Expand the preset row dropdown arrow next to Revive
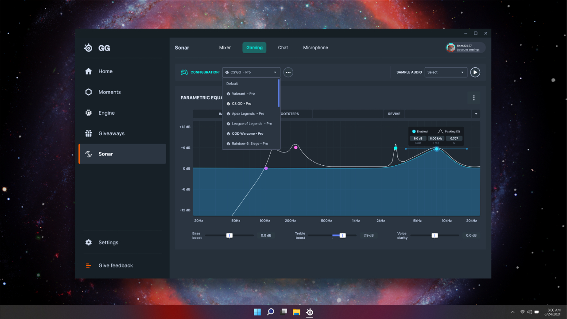567x319 pixels. pyautogui.click(x=476, y=114)
